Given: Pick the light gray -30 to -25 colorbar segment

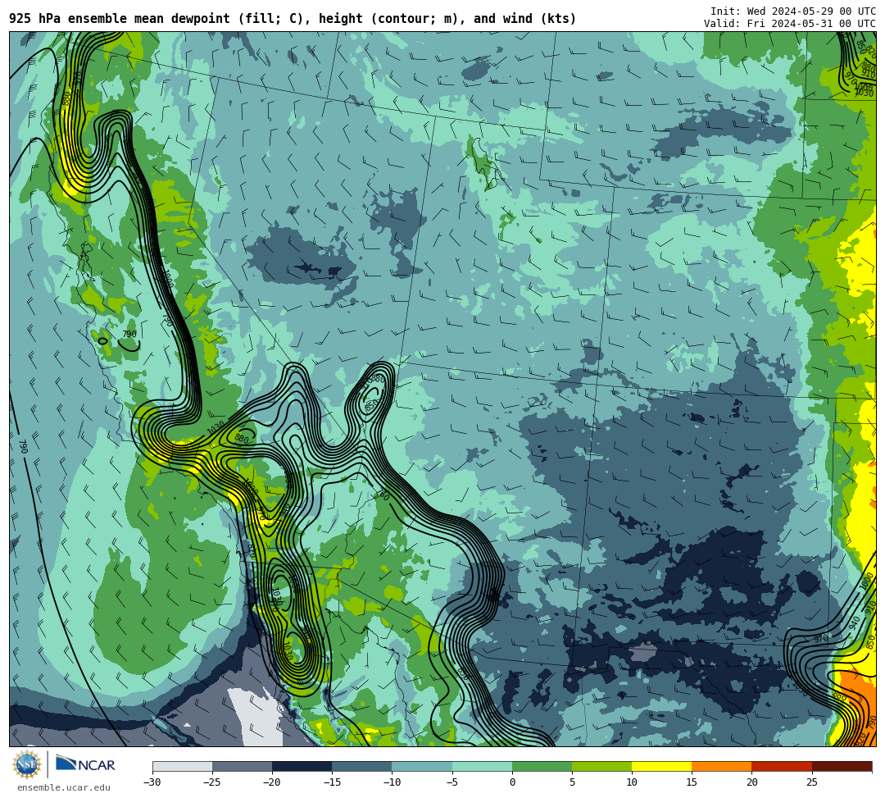Looking at the screenshot, I should [x=182, y=767].
